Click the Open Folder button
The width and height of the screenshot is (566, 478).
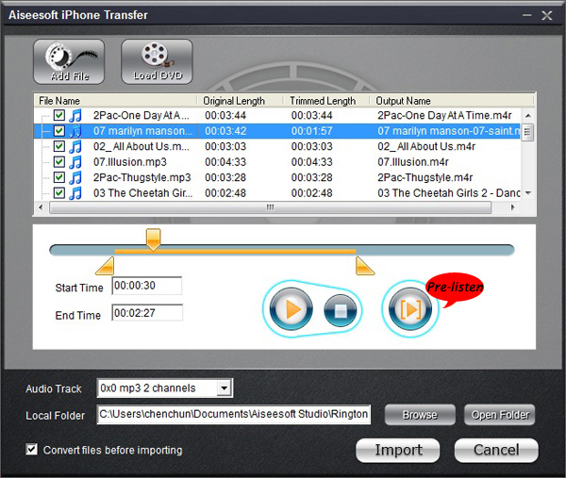500,415
